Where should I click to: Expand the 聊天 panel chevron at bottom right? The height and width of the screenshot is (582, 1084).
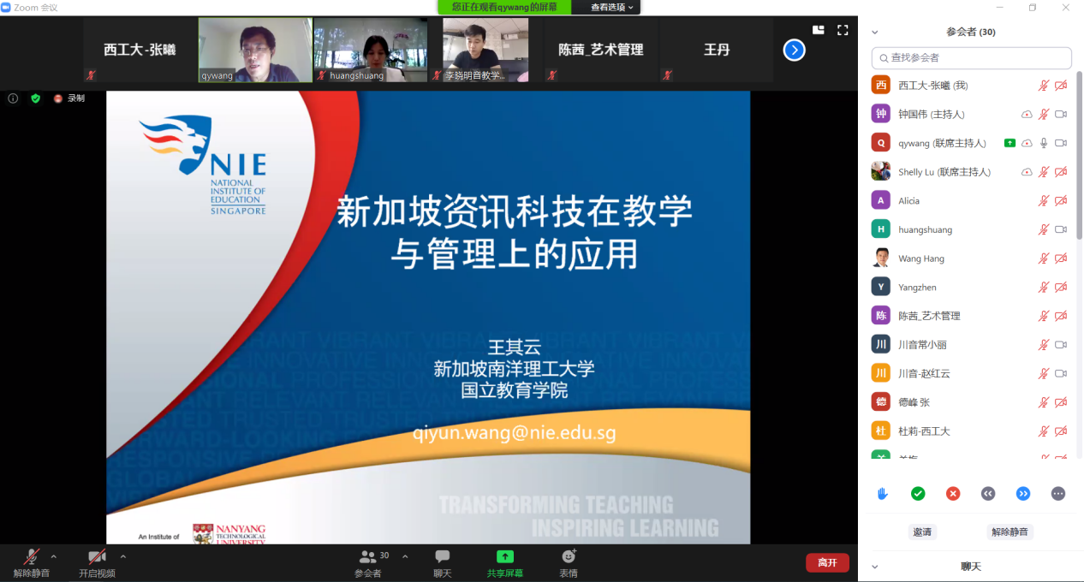(x=875, y=567)
